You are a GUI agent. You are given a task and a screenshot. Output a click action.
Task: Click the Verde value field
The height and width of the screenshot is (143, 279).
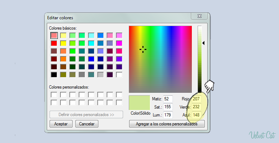coord(196,107)
